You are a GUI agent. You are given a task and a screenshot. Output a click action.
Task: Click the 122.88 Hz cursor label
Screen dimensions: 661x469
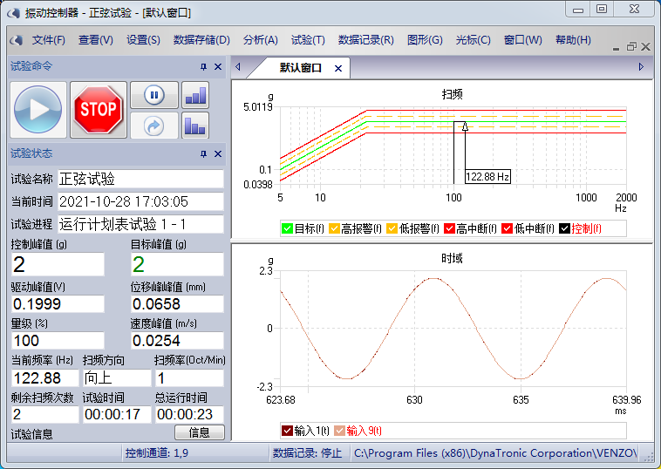487,177
